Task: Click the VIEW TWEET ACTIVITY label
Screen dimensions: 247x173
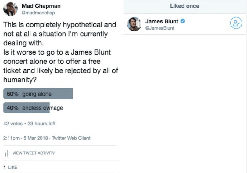Action: tap(34, 153)
